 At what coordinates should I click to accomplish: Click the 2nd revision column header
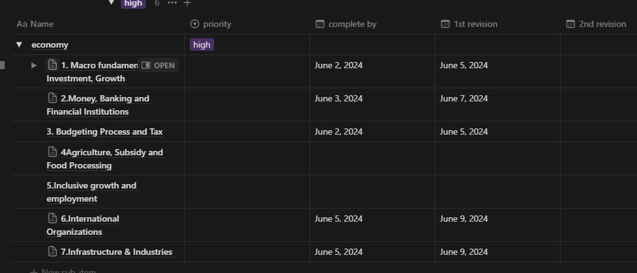point(596,24)
